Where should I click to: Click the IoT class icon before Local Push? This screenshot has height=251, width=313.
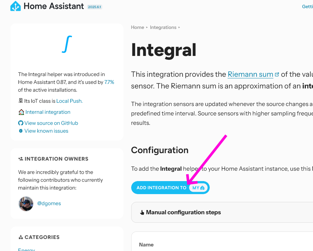[20, 101]
